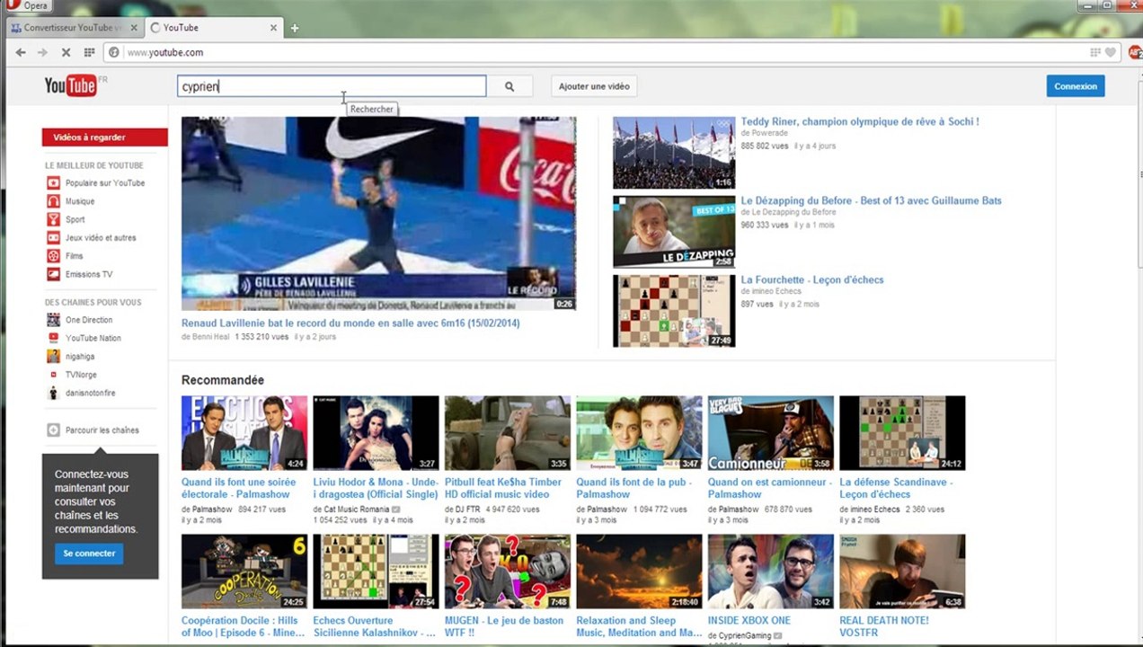Click the imineo Echecs name under La Fourchette
This screenshot has height=647, width=1143.
click(776, 291)
